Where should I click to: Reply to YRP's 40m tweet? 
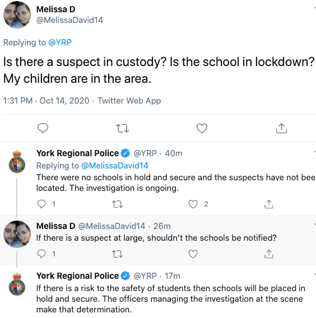(x=41, y=204)
